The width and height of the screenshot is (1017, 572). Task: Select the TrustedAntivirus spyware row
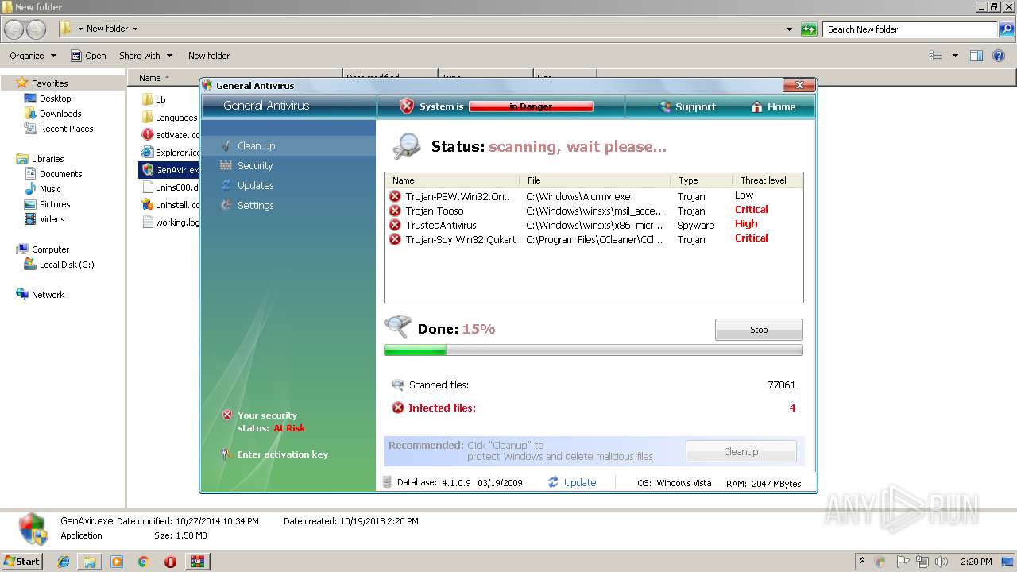[x=594, y=225]
